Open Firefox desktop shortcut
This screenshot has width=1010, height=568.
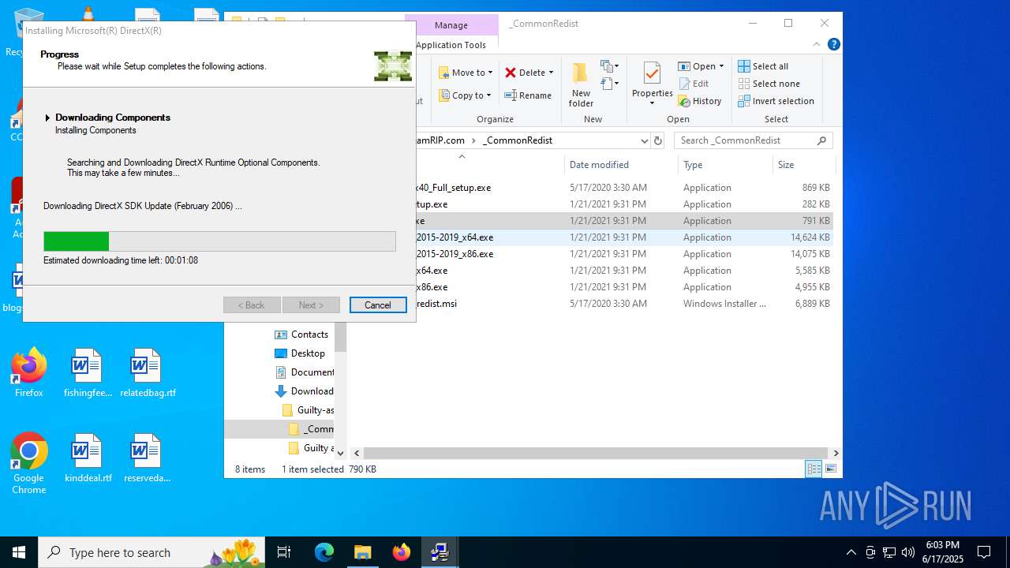click(x=29, y=373)
